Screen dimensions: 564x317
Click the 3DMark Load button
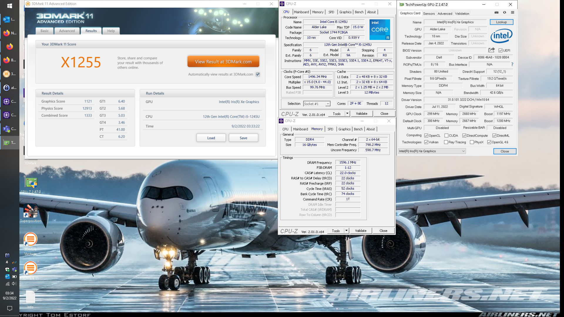click(x=211, y=138)
